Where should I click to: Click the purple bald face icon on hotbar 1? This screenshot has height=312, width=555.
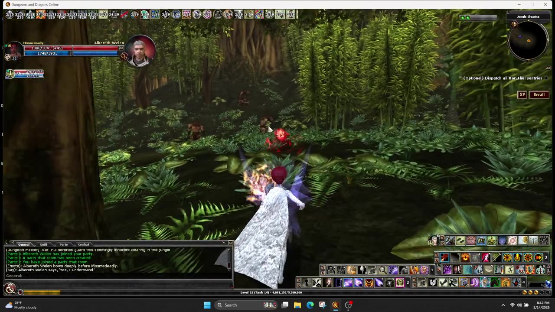pos(424,270)
